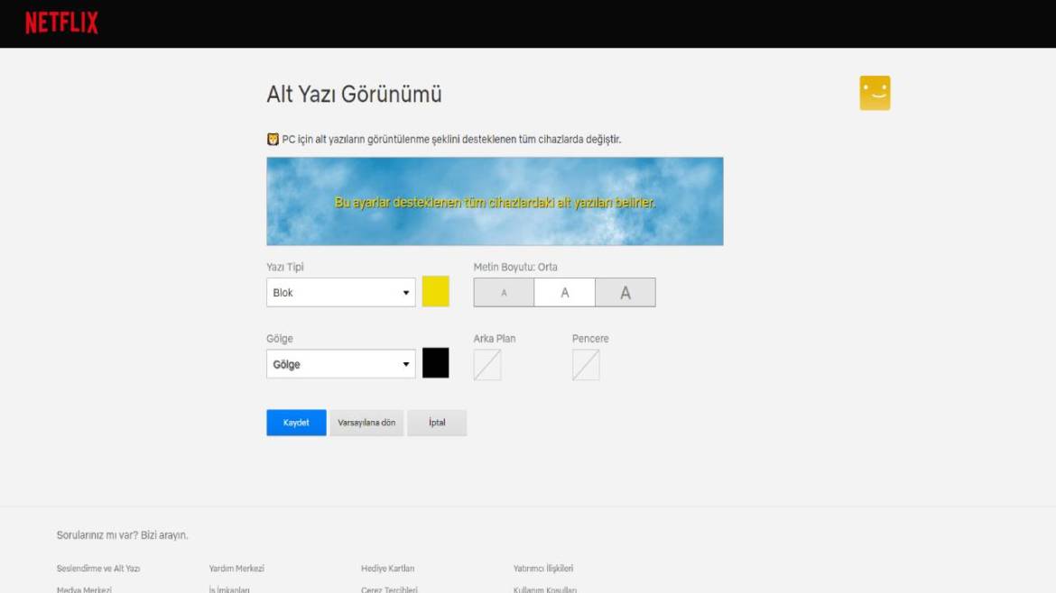Select the small text size A
The width and height of the screenshot is (1056, 593).
(503, 292)
